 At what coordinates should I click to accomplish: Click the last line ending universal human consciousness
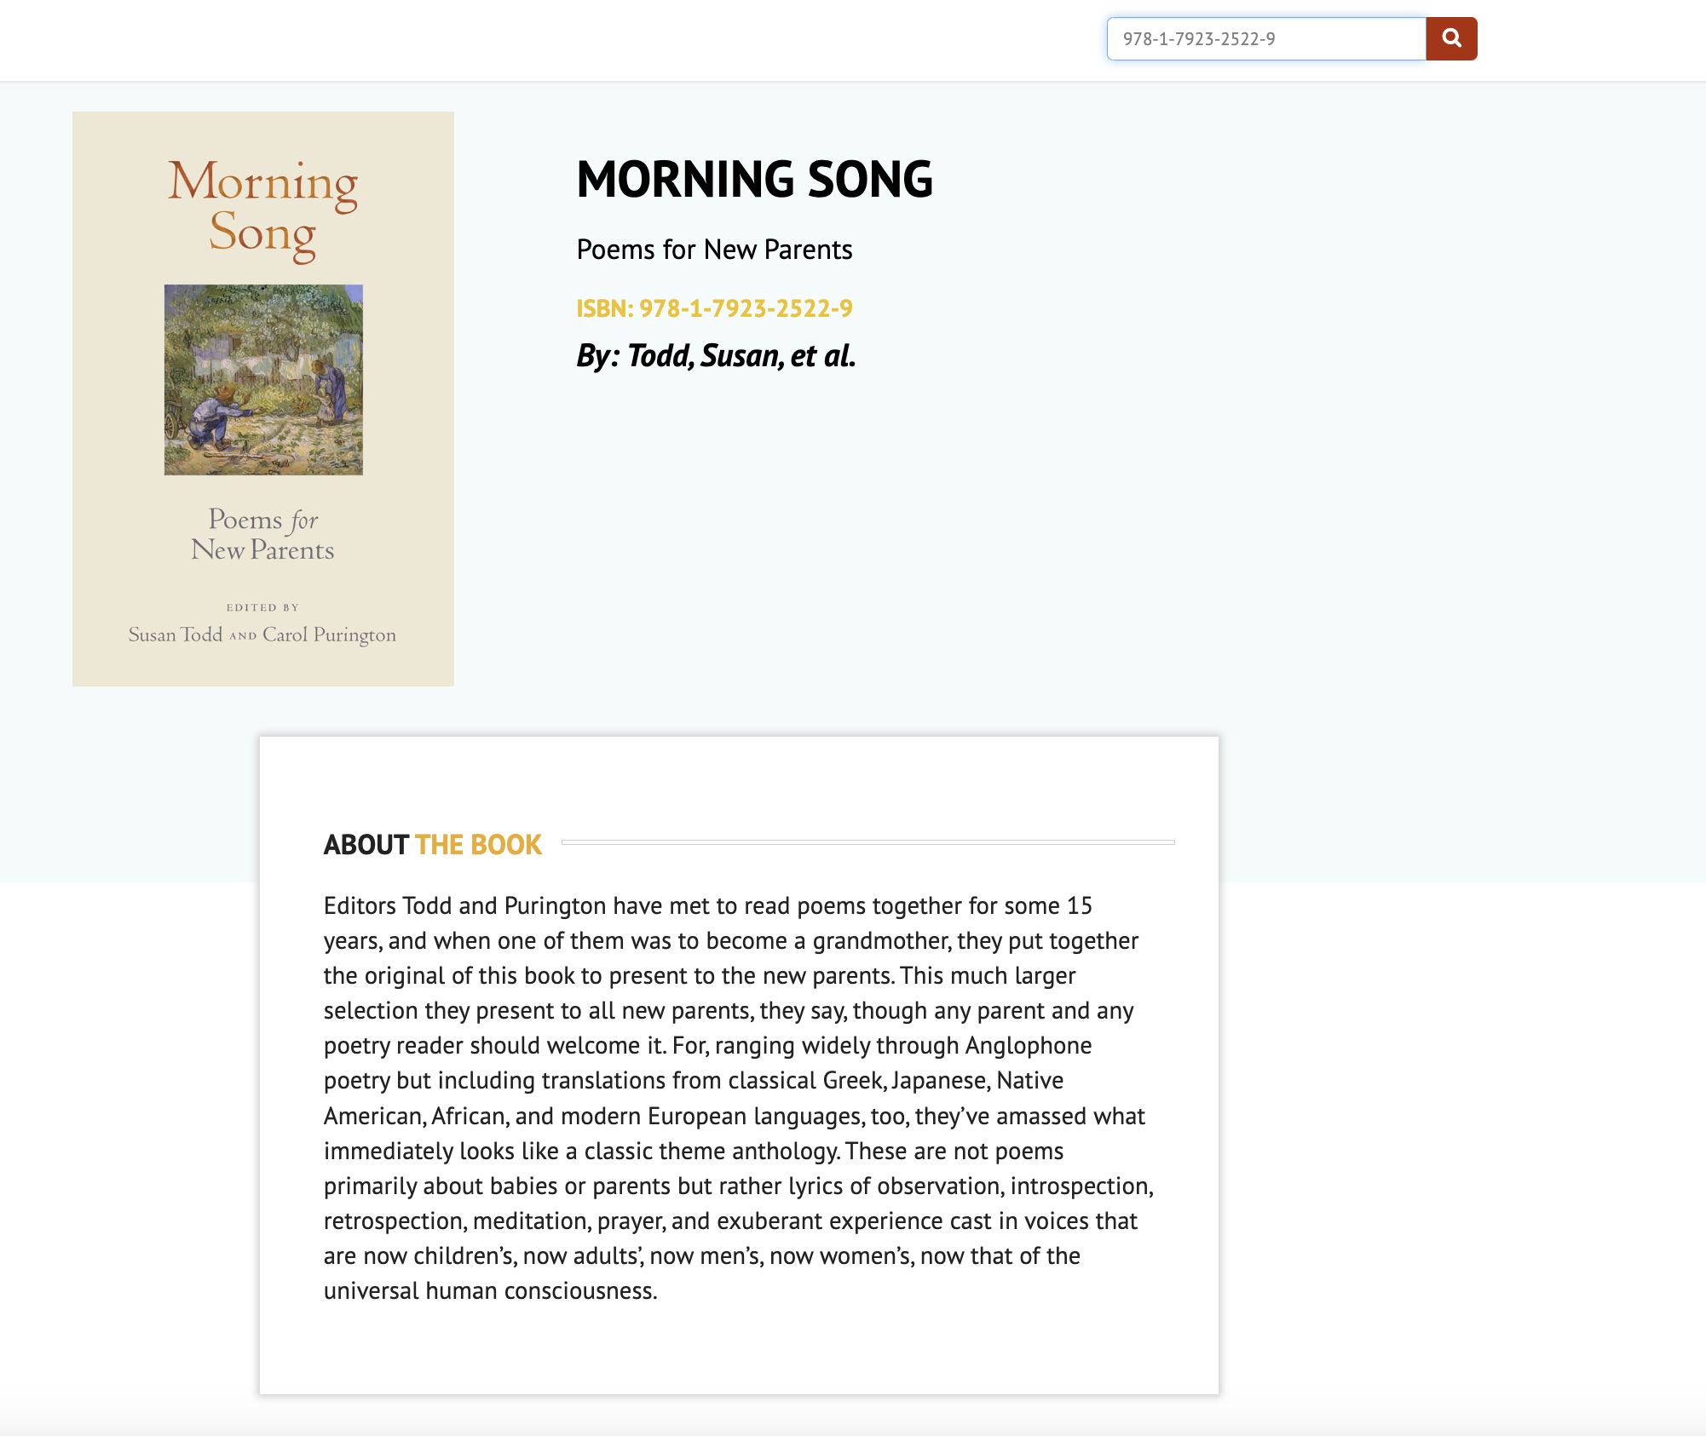coord(491,1290)
